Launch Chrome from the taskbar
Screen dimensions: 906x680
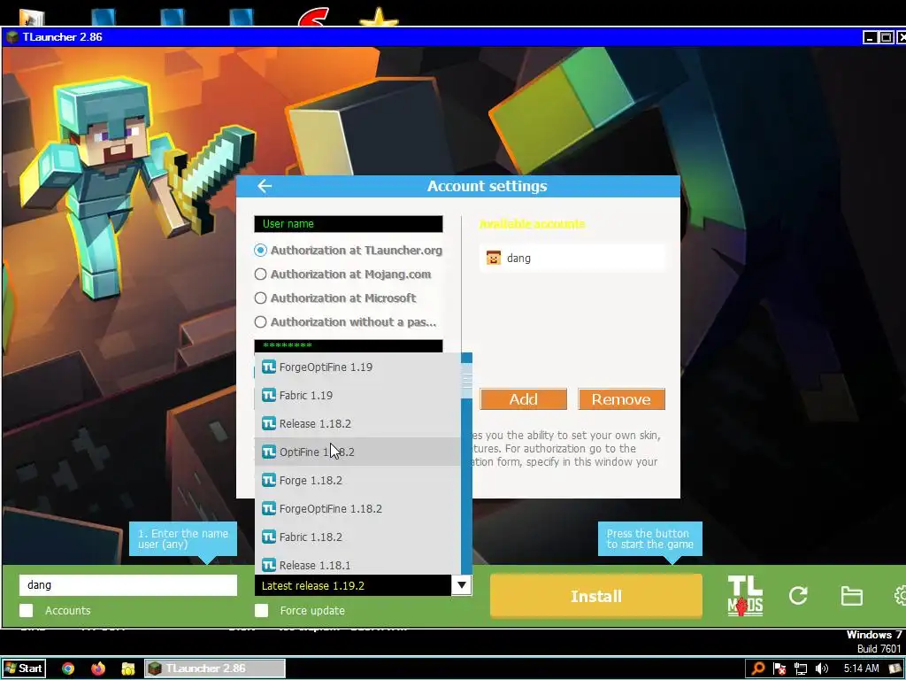point(68,668)
